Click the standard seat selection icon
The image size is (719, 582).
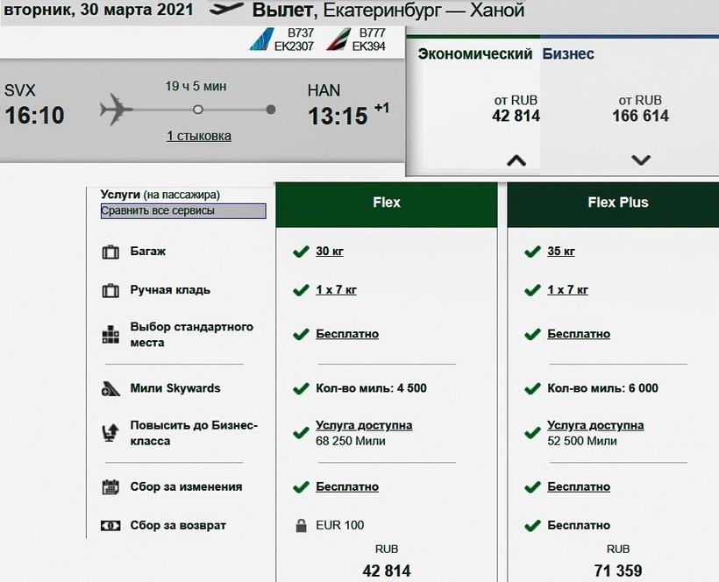(110, 335)
